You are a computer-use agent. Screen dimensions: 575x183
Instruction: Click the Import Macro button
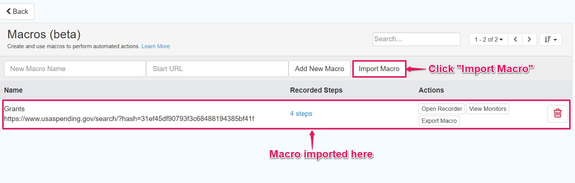(379, 69)
